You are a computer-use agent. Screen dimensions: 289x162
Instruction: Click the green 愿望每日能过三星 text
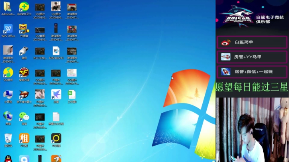click(252, 87)
